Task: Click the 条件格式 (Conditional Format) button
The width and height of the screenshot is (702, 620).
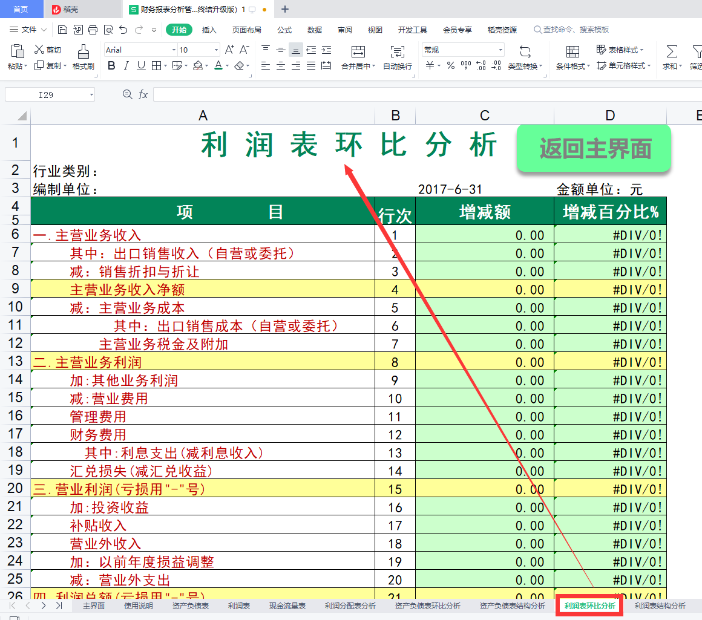Action: [x=572, y=57]
